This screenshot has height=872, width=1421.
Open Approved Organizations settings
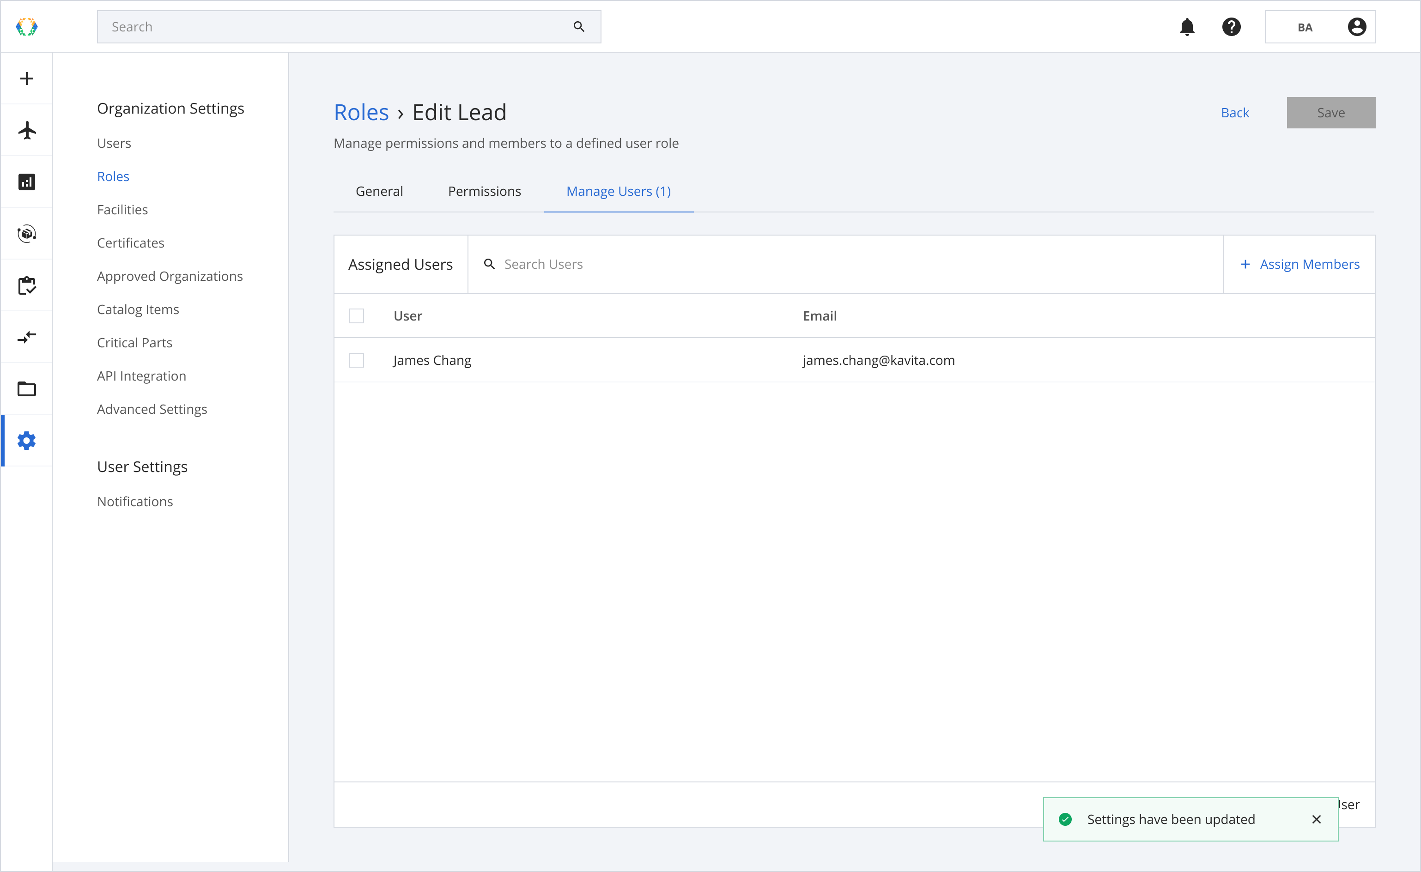[x=170, y=276]
